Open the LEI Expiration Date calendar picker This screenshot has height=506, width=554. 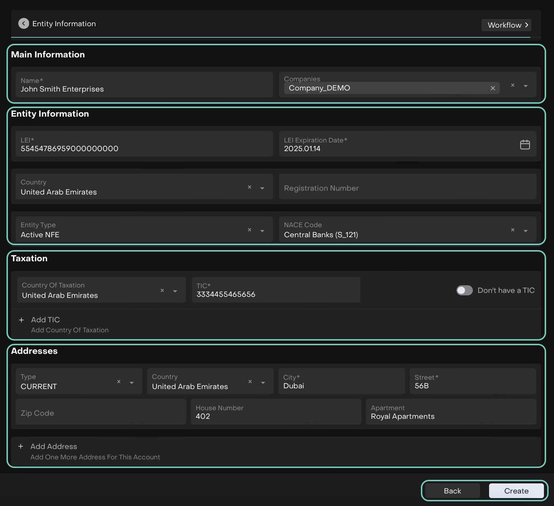point(525,145)
